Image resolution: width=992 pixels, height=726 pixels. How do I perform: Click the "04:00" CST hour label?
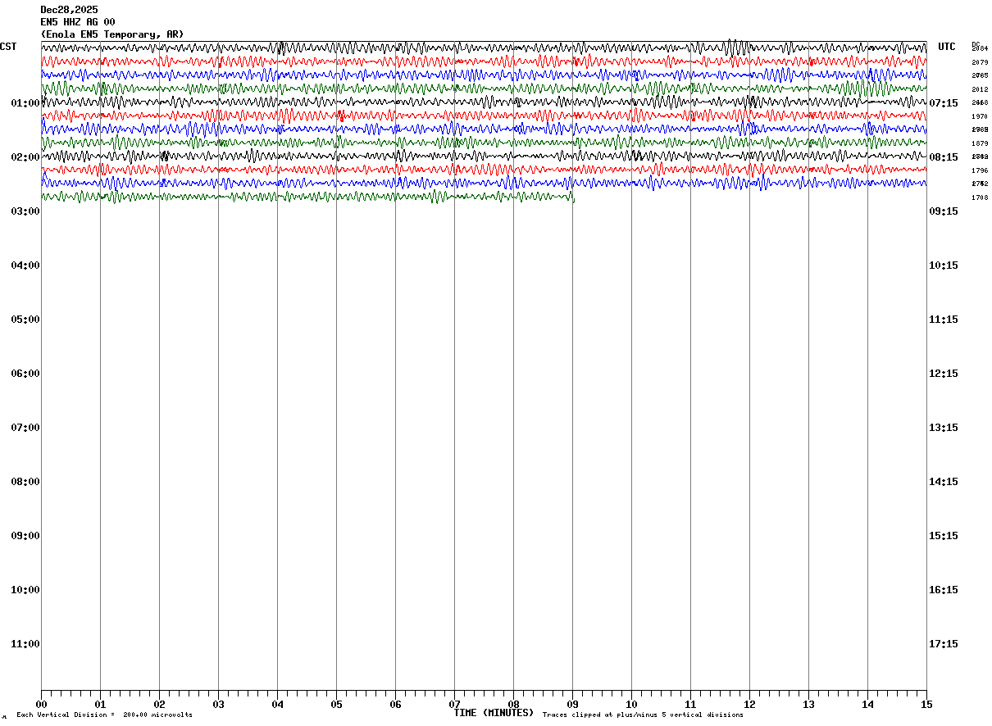pyautogui.click(x=25, y=265)
